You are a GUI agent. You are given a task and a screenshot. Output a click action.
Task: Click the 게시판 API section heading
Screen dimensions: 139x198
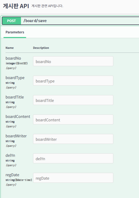pos(16,6)
